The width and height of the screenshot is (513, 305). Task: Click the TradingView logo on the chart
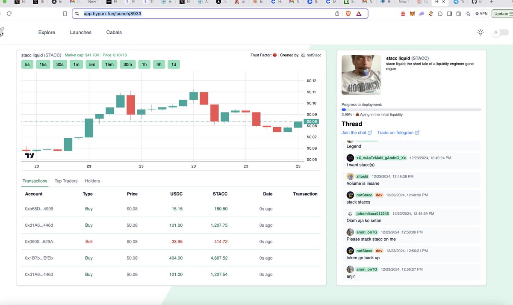click(29, 156)
